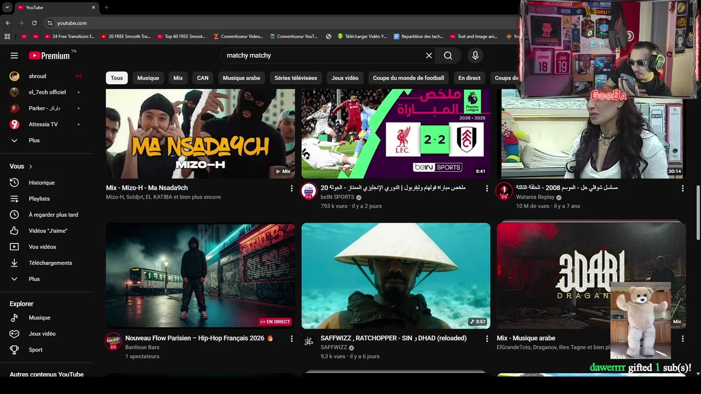Open the Mix - Musique arabe title

pos(526,338)
